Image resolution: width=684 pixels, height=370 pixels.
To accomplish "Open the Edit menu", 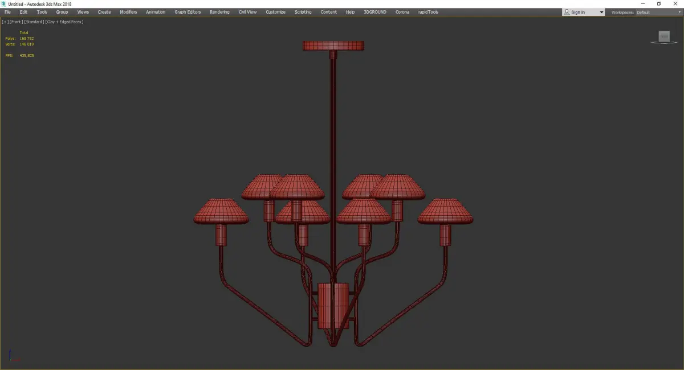I will coord(23,12).
